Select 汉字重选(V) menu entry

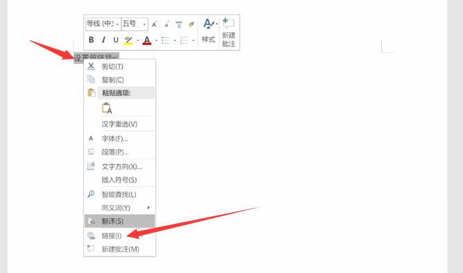[119, 124]
